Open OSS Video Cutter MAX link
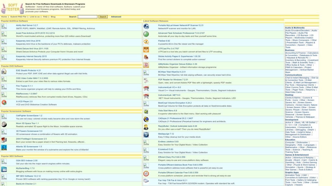This screenshot has height=186, width=332. tap(32, 78)
